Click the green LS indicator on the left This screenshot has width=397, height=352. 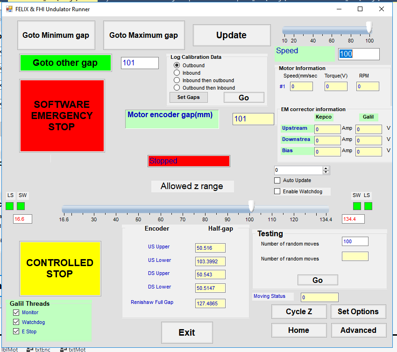pyautogui.click(x=10, y=206)
